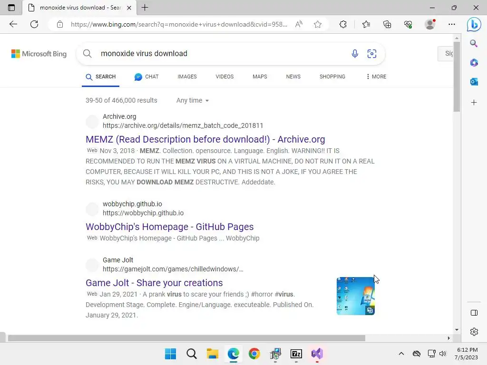Click the Microsoft Bing logo

point(39,54)
